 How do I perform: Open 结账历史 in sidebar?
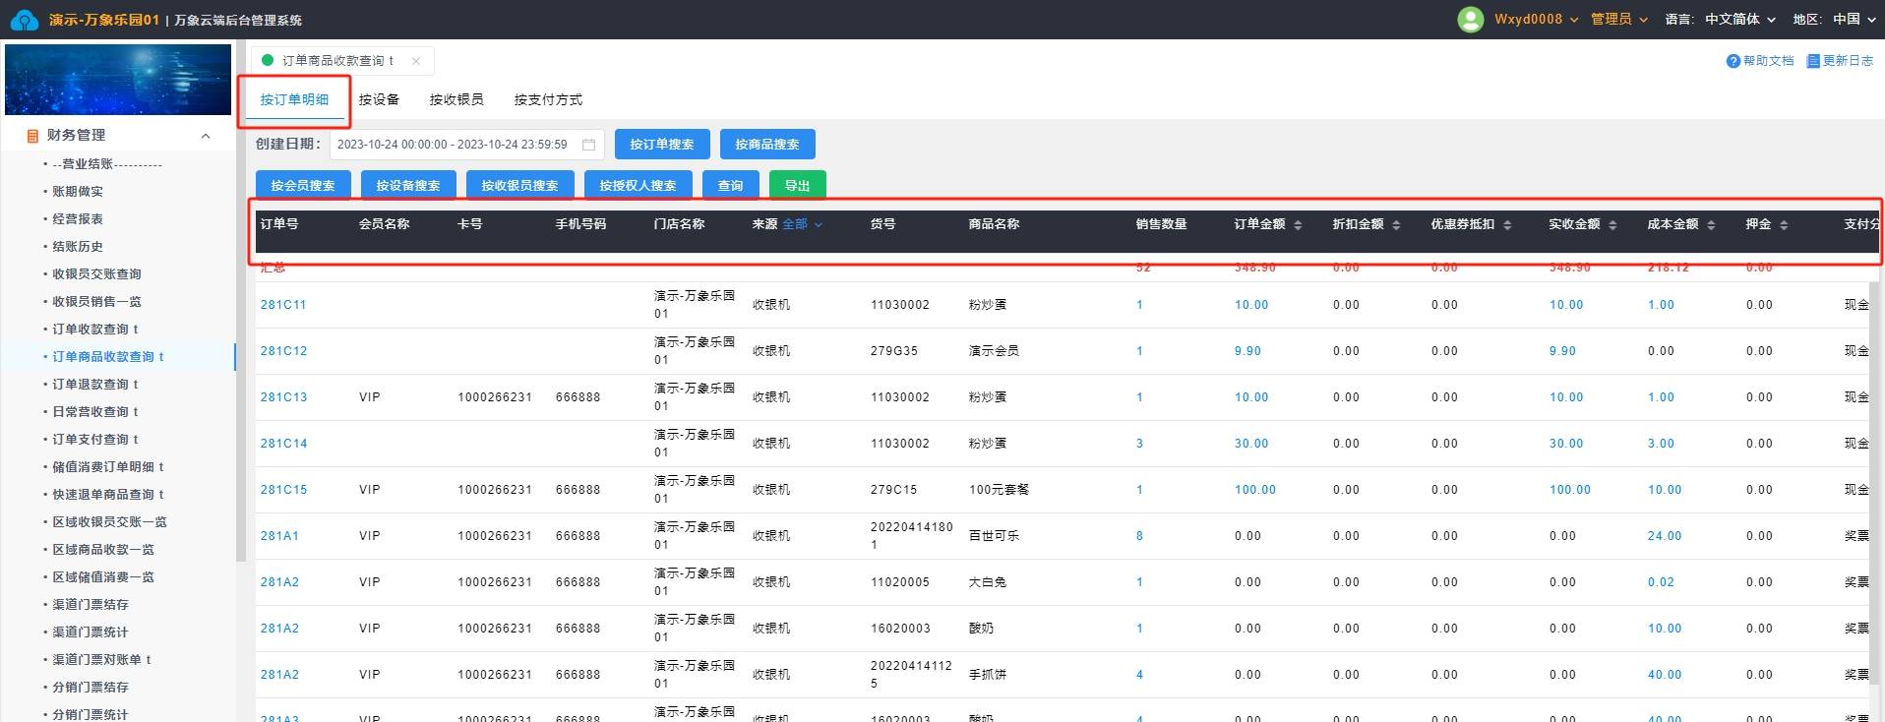(x=78, y=247)
